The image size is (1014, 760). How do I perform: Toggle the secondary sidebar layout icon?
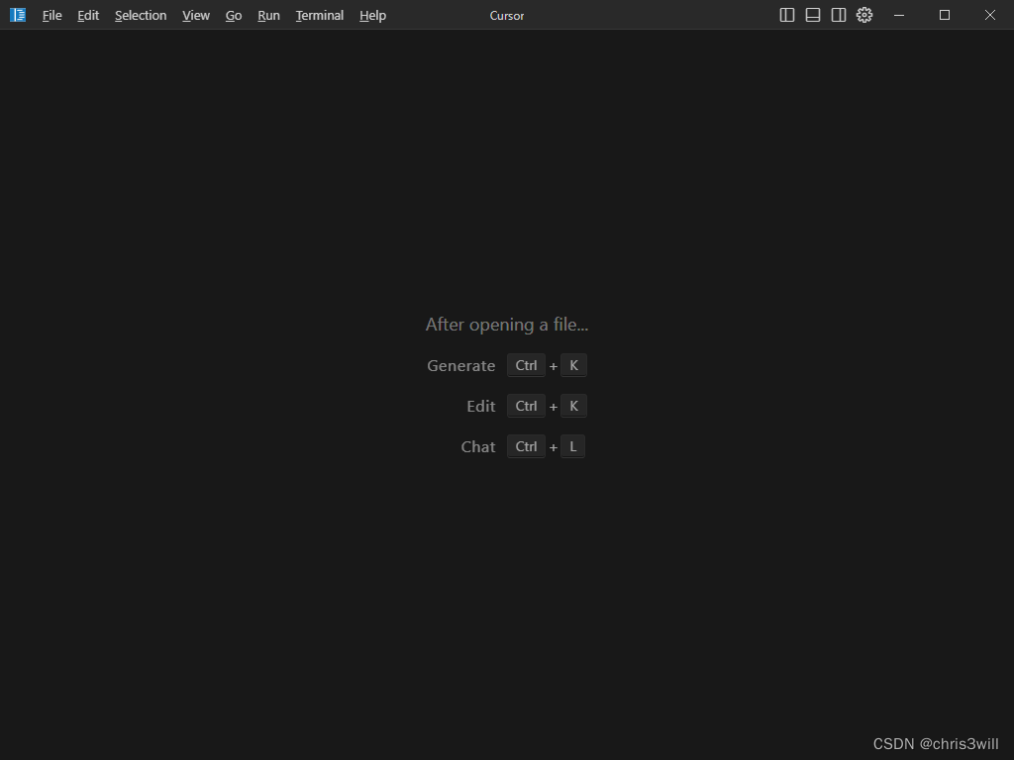pos(838,15)
